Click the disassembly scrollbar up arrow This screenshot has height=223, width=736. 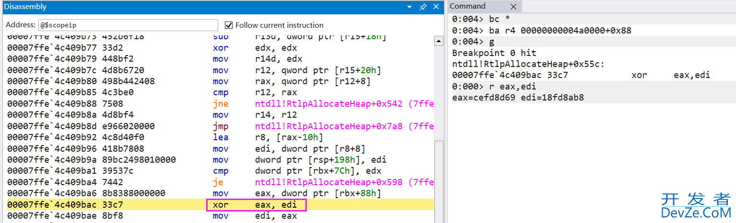(438, 41)
